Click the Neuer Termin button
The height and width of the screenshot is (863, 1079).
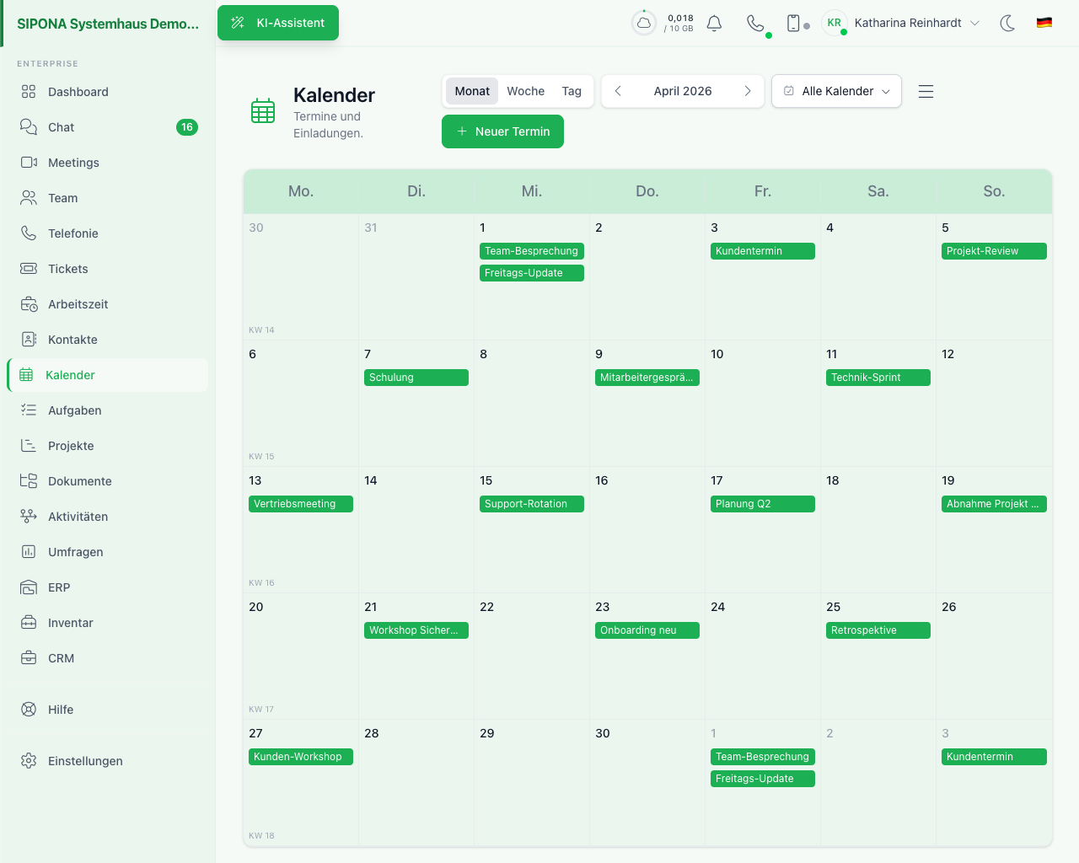pos(502,131)
